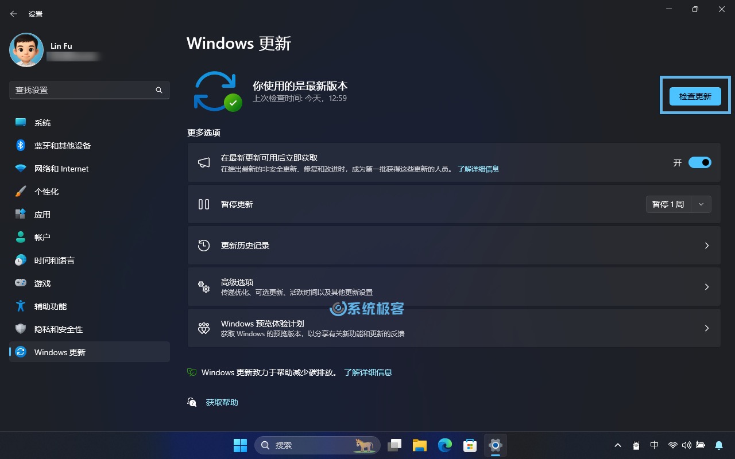Open 更新历史记录 row chevron
This screenshot has width=735, height=459.
tap(707, 246)
